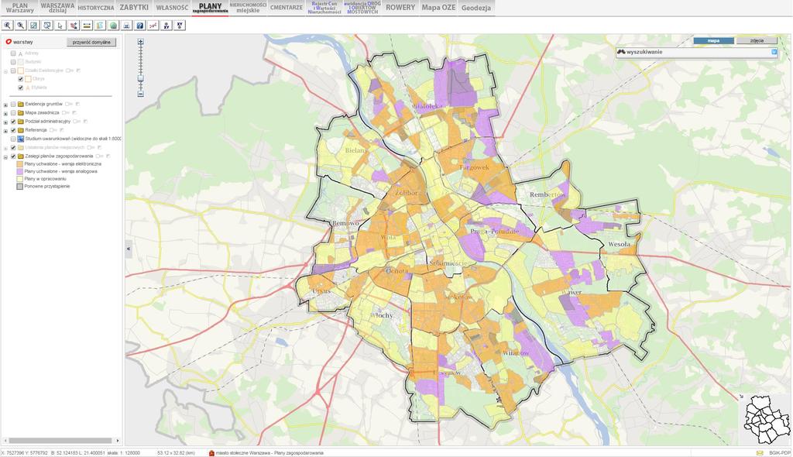
Task: Zoom out with the minus at slider bottom
Action: click(141, 94)
